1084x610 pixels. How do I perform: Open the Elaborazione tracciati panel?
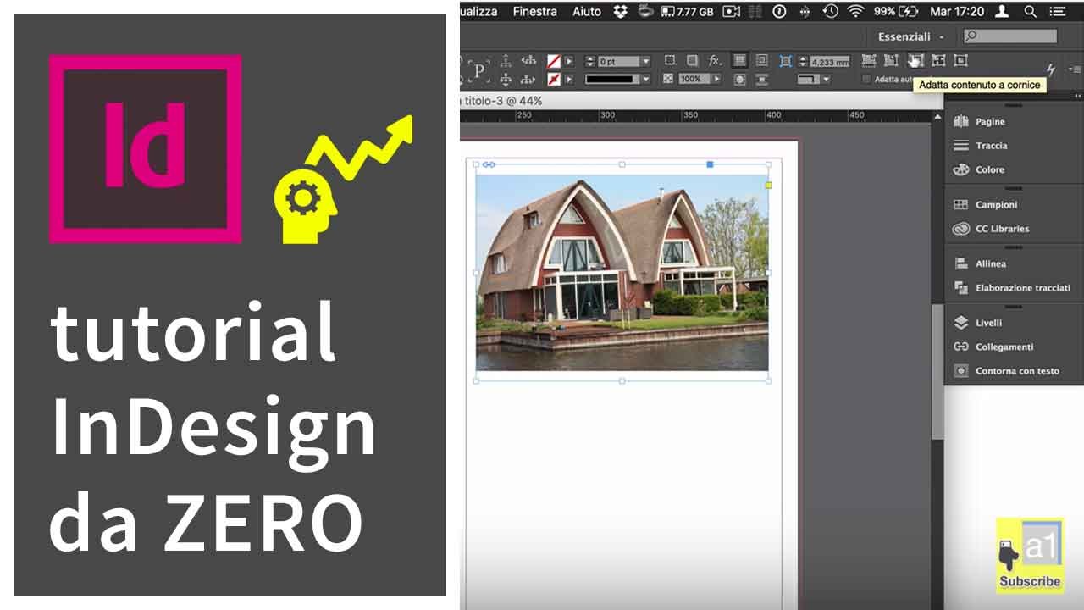1014,288
